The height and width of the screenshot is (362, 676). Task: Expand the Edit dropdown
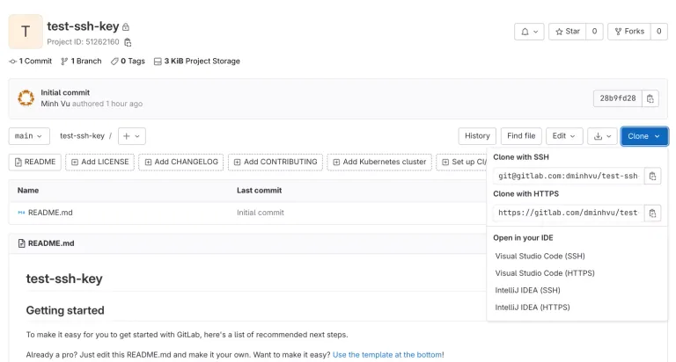(564, 136)
